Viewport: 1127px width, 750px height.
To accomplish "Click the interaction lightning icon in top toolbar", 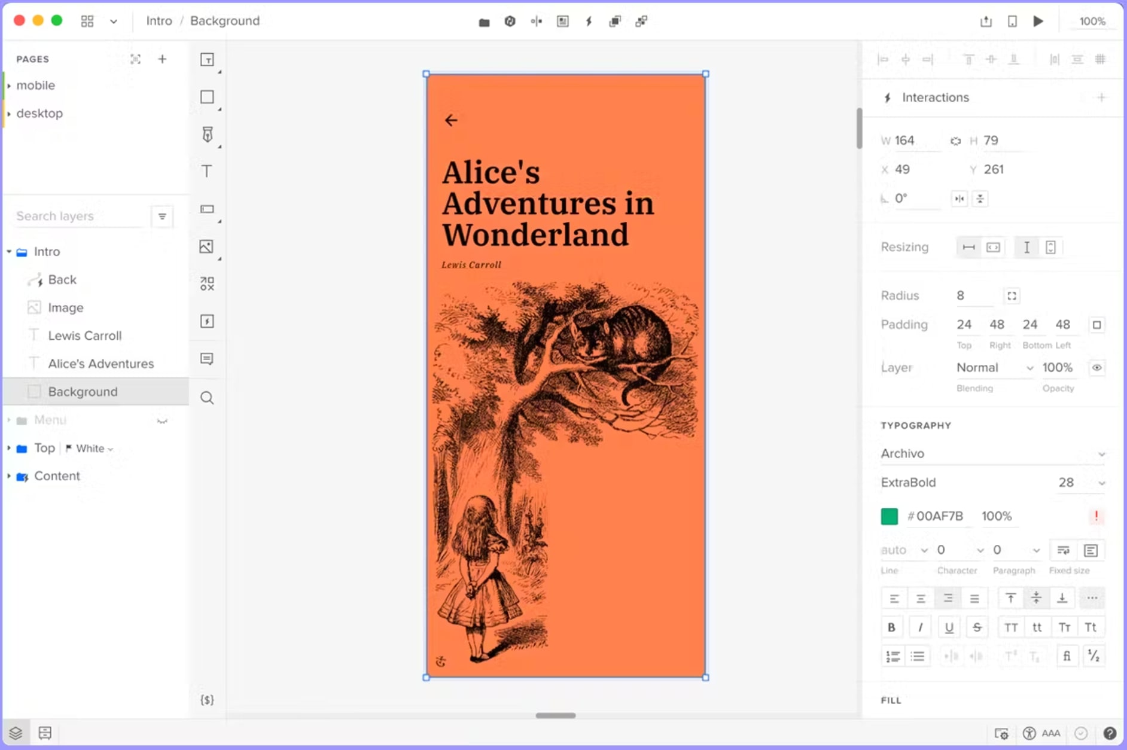I will pos(589,22).
